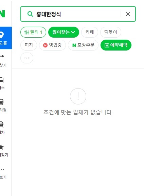Viewport: 144px width, 196px height.
Task: Clear the search text with the X button
Action: pyautogui.click(x=128, y=14)
